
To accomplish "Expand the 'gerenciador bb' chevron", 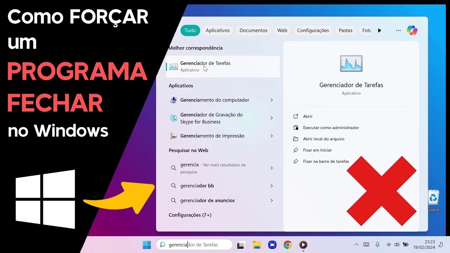I will pos(272,186).
